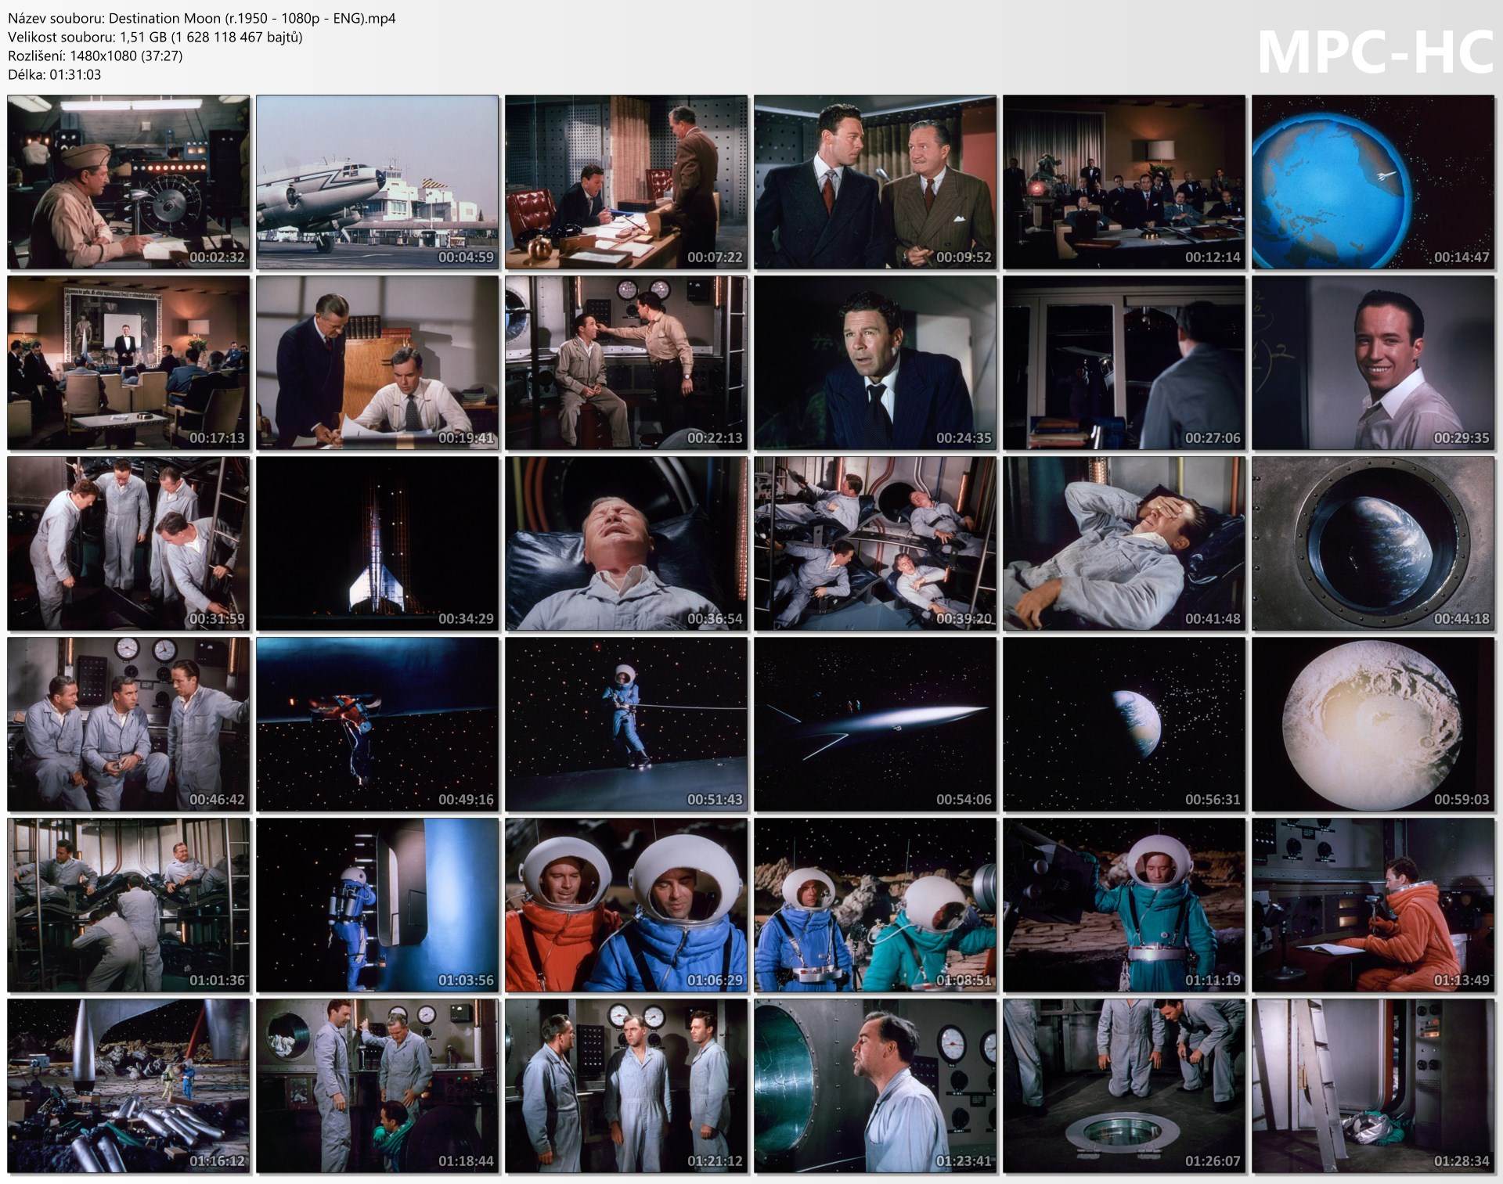The width and height of the screenshot is (1503, 1184).
Task: Open the three crewmen thumbnail at 01:21:12
Action: 626,1086
